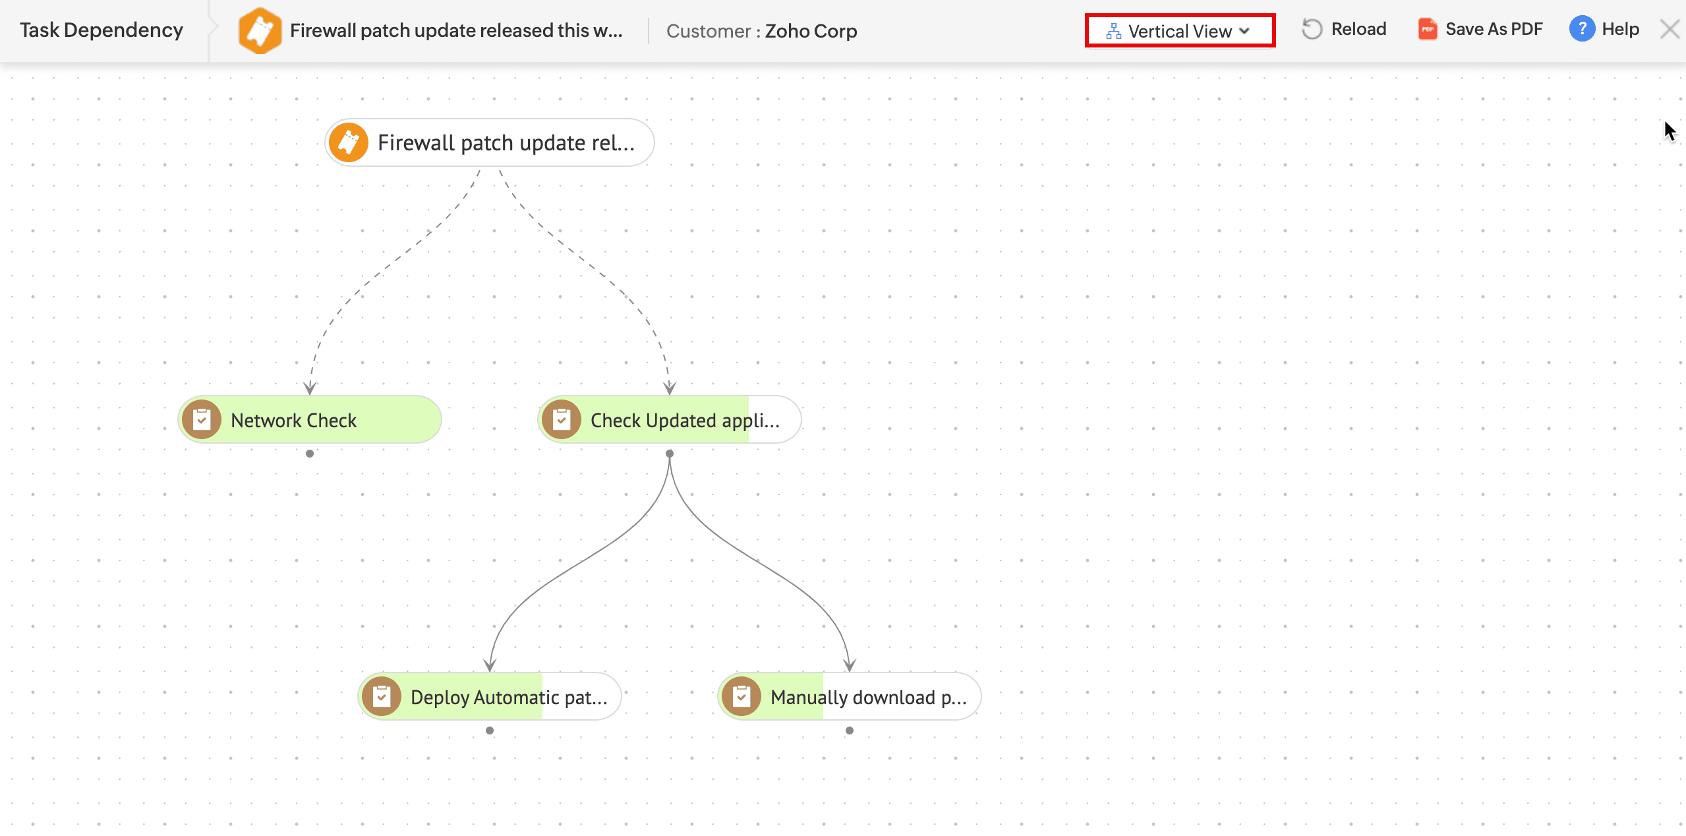Screen dimensions: 1686x836
Task: Click Manually download p task clipboard icon
Action: pyautogui.click(x=741, y=696)
